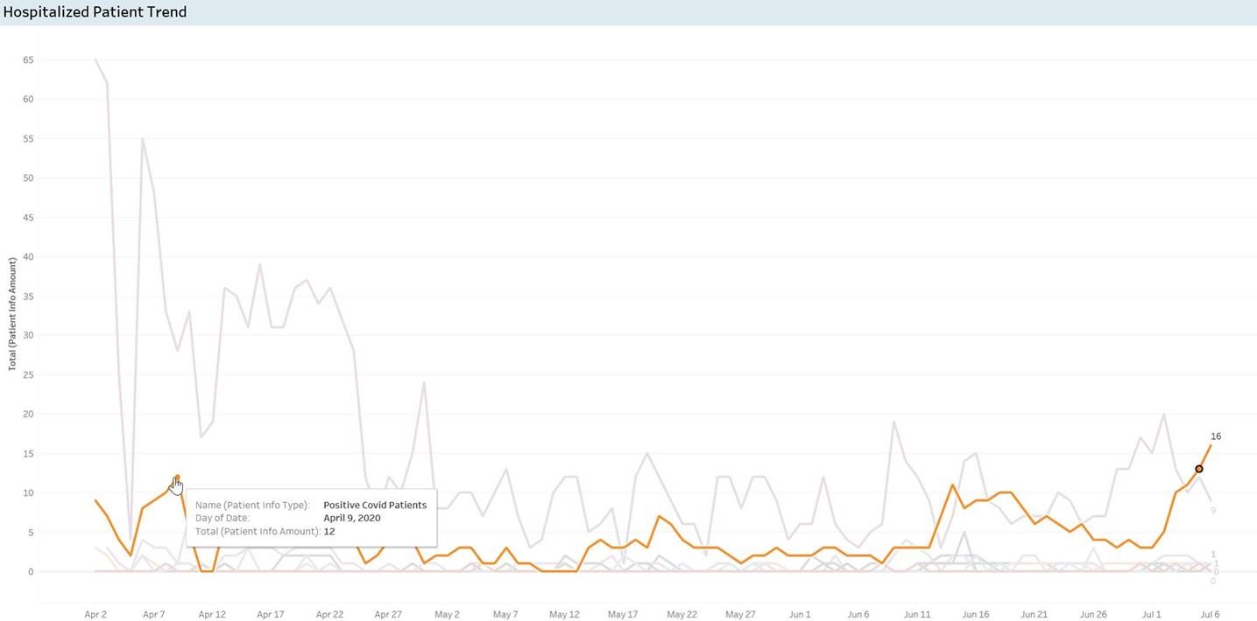Click the Apr 22 date axis label

(x=329, y=614)
